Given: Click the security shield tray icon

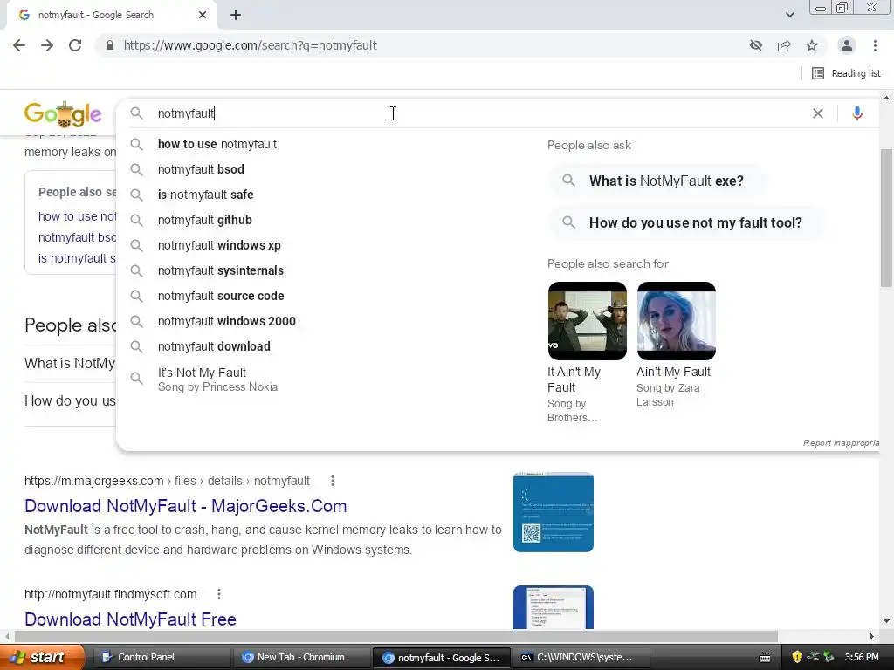Looking at the screenshot, I should [797, 657].
